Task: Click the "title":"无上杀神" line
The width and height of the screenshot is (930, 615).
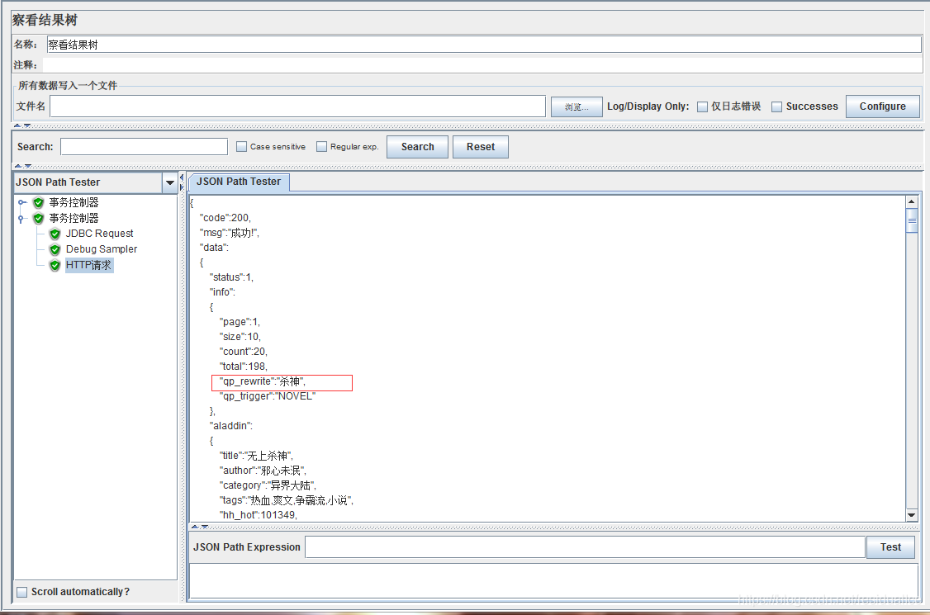Action: [256, 456]
